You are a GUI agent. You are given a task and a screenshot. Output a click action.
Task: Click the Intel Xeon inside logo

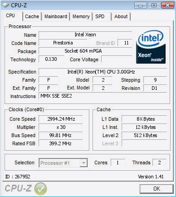[x=151, y=47]
